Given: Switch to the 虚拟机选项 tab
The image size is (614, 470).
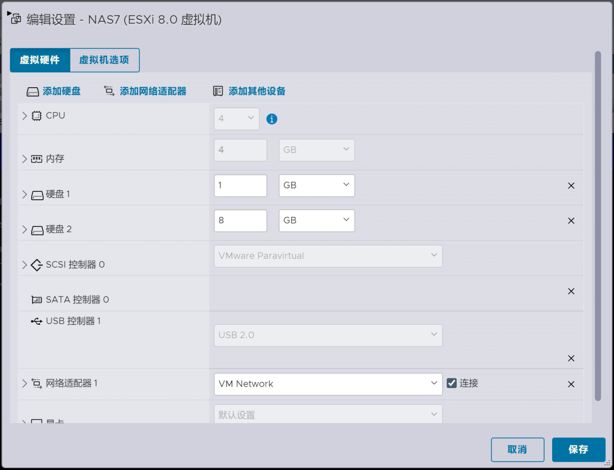Looking at the screenshot, I should click(104, 60).
